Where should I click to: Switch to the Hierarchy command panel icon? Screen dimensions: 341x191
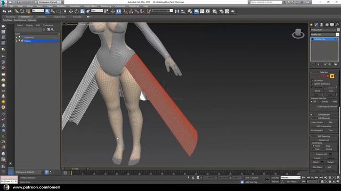click(322, 25)
